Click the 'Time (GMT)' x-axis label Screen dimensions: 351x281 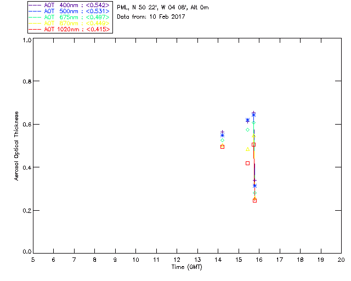pos(186,267)
